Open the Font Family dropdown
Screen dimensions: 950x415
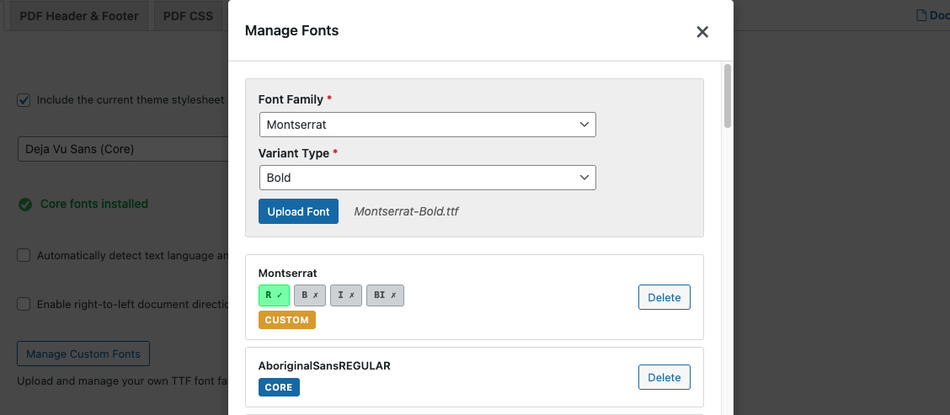click(x=427, y=125)
